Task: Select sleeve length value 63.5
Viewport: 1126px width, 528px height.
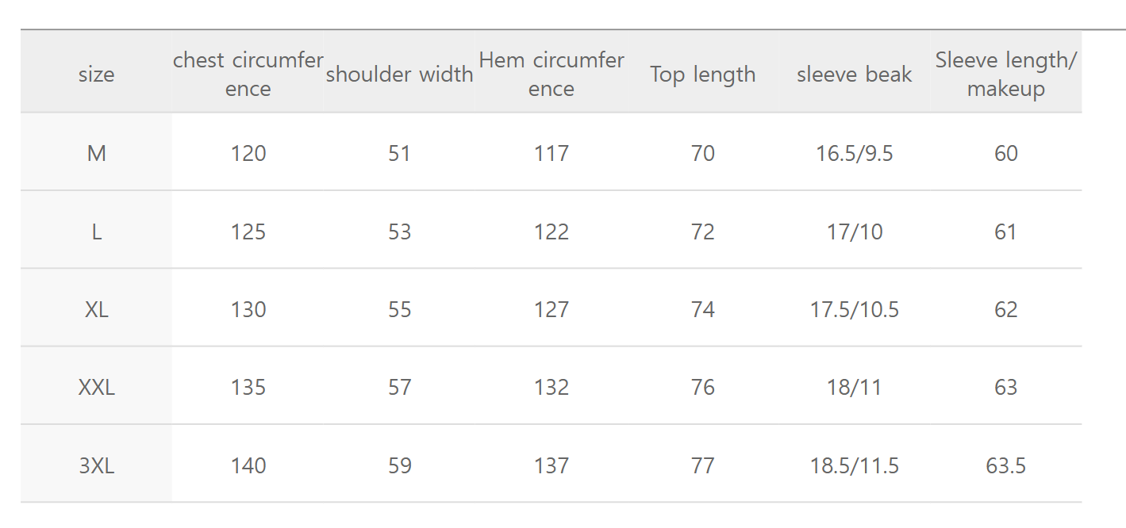Action: [x=1005, y=465]
